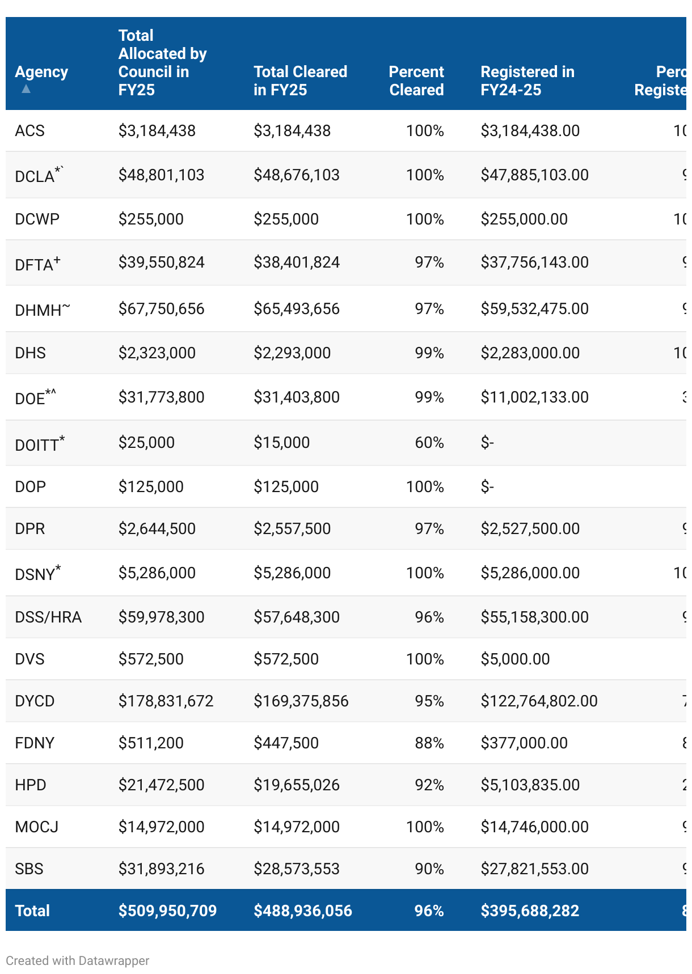Click the DCLA agency row label

(x=35, y=176)
